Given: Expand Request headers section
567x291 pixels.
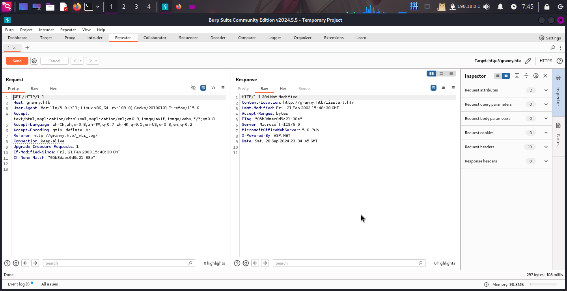Looking at the screenshot, I should click(506, 147).
